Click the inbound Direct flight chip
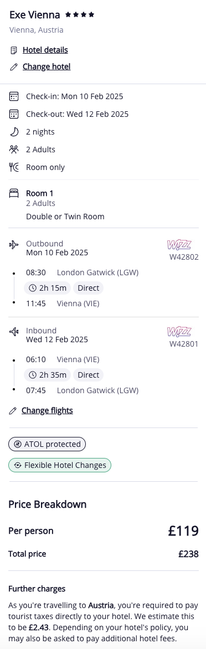 coord(88,375)
